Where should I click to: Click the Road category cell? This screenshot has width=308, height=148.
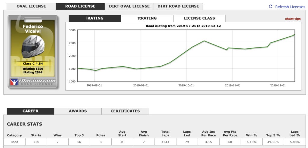tap(14, 142)
